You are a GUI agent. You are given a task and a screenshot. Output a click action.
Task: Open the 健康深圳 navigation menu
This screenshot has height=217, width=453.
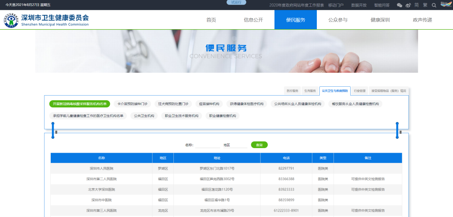[x=380, y=20]
